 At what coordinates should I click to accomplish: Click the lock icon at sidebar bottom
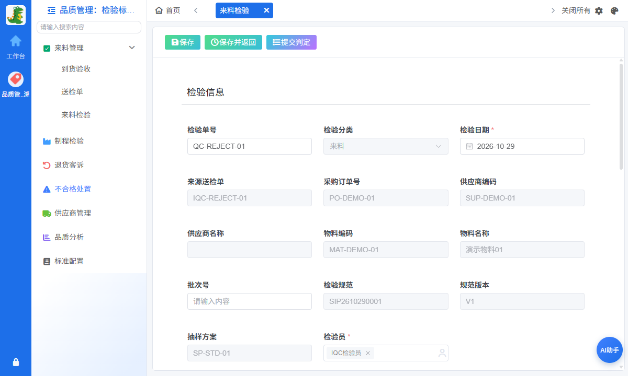point(16,362)
